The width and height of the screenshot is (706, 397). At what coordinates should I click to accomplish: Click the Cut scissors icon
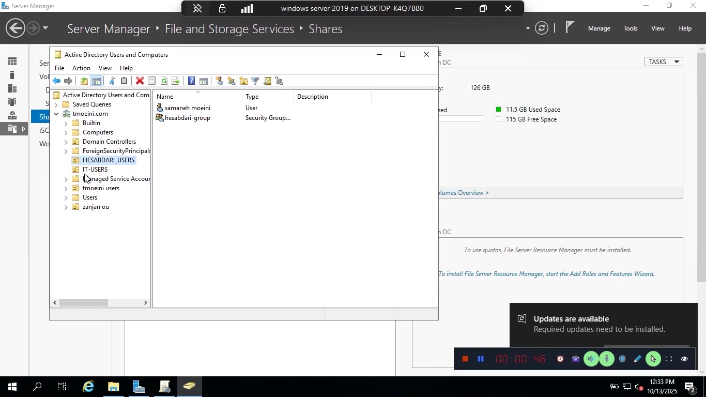pyautogui.click(x=112, y=81)
